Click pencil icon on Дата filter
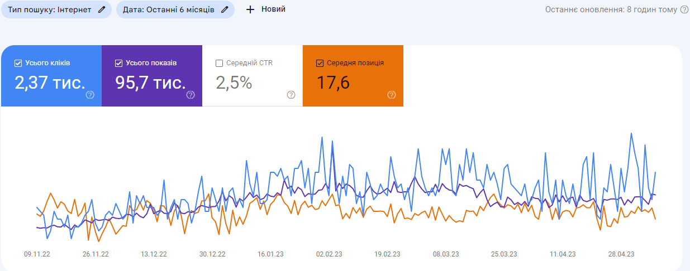Screen dimensions: 690x271 coord(225,9)
